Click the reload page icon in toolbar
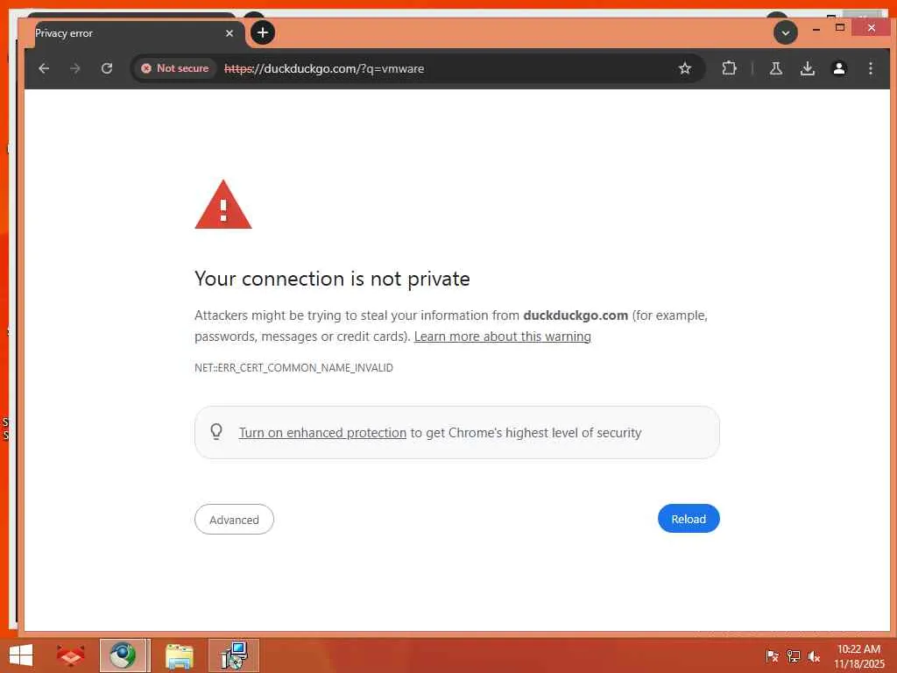The image size is (897, 673). click(x=107, y=68)
